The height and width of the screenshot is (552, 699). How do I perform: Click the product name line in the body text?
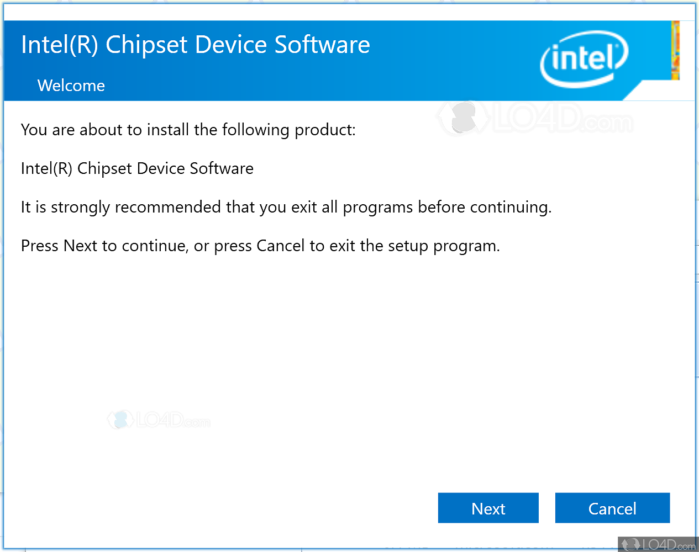click(137, 168)
